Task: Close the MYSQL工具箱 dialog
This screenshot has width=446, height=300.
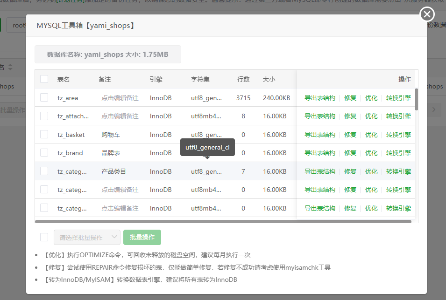Action: point(427,14)
